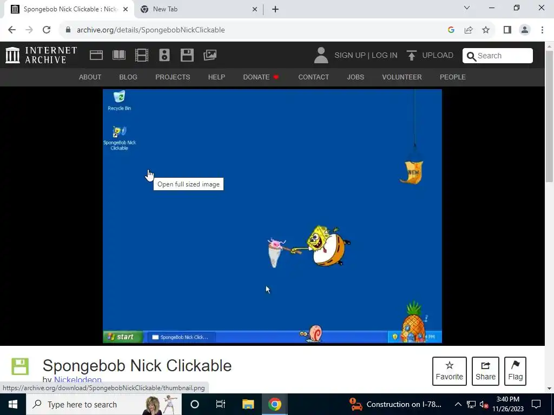The height and width of the screenshot is (415, 554).
Task: Open the Windows Start menu
Action: [x=13, y=404]
